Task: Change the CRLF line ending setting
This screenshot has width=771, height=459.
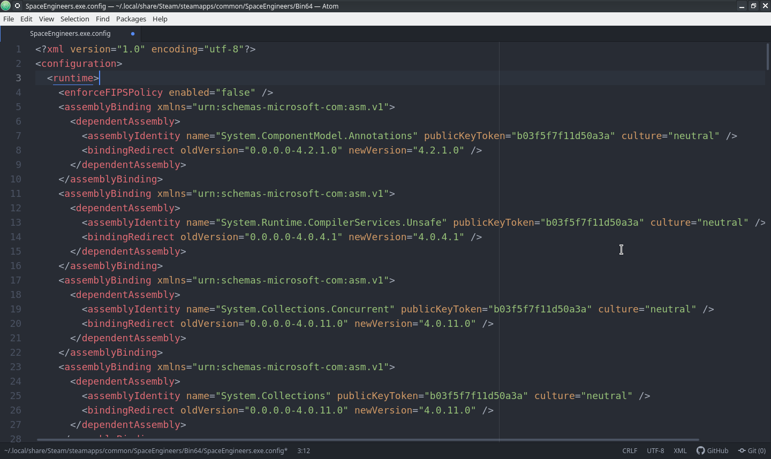Action: 630,450
